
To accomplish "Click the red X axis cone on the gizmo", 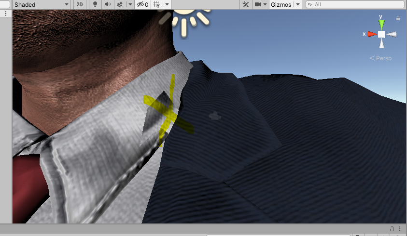I will tap(371, 34).
